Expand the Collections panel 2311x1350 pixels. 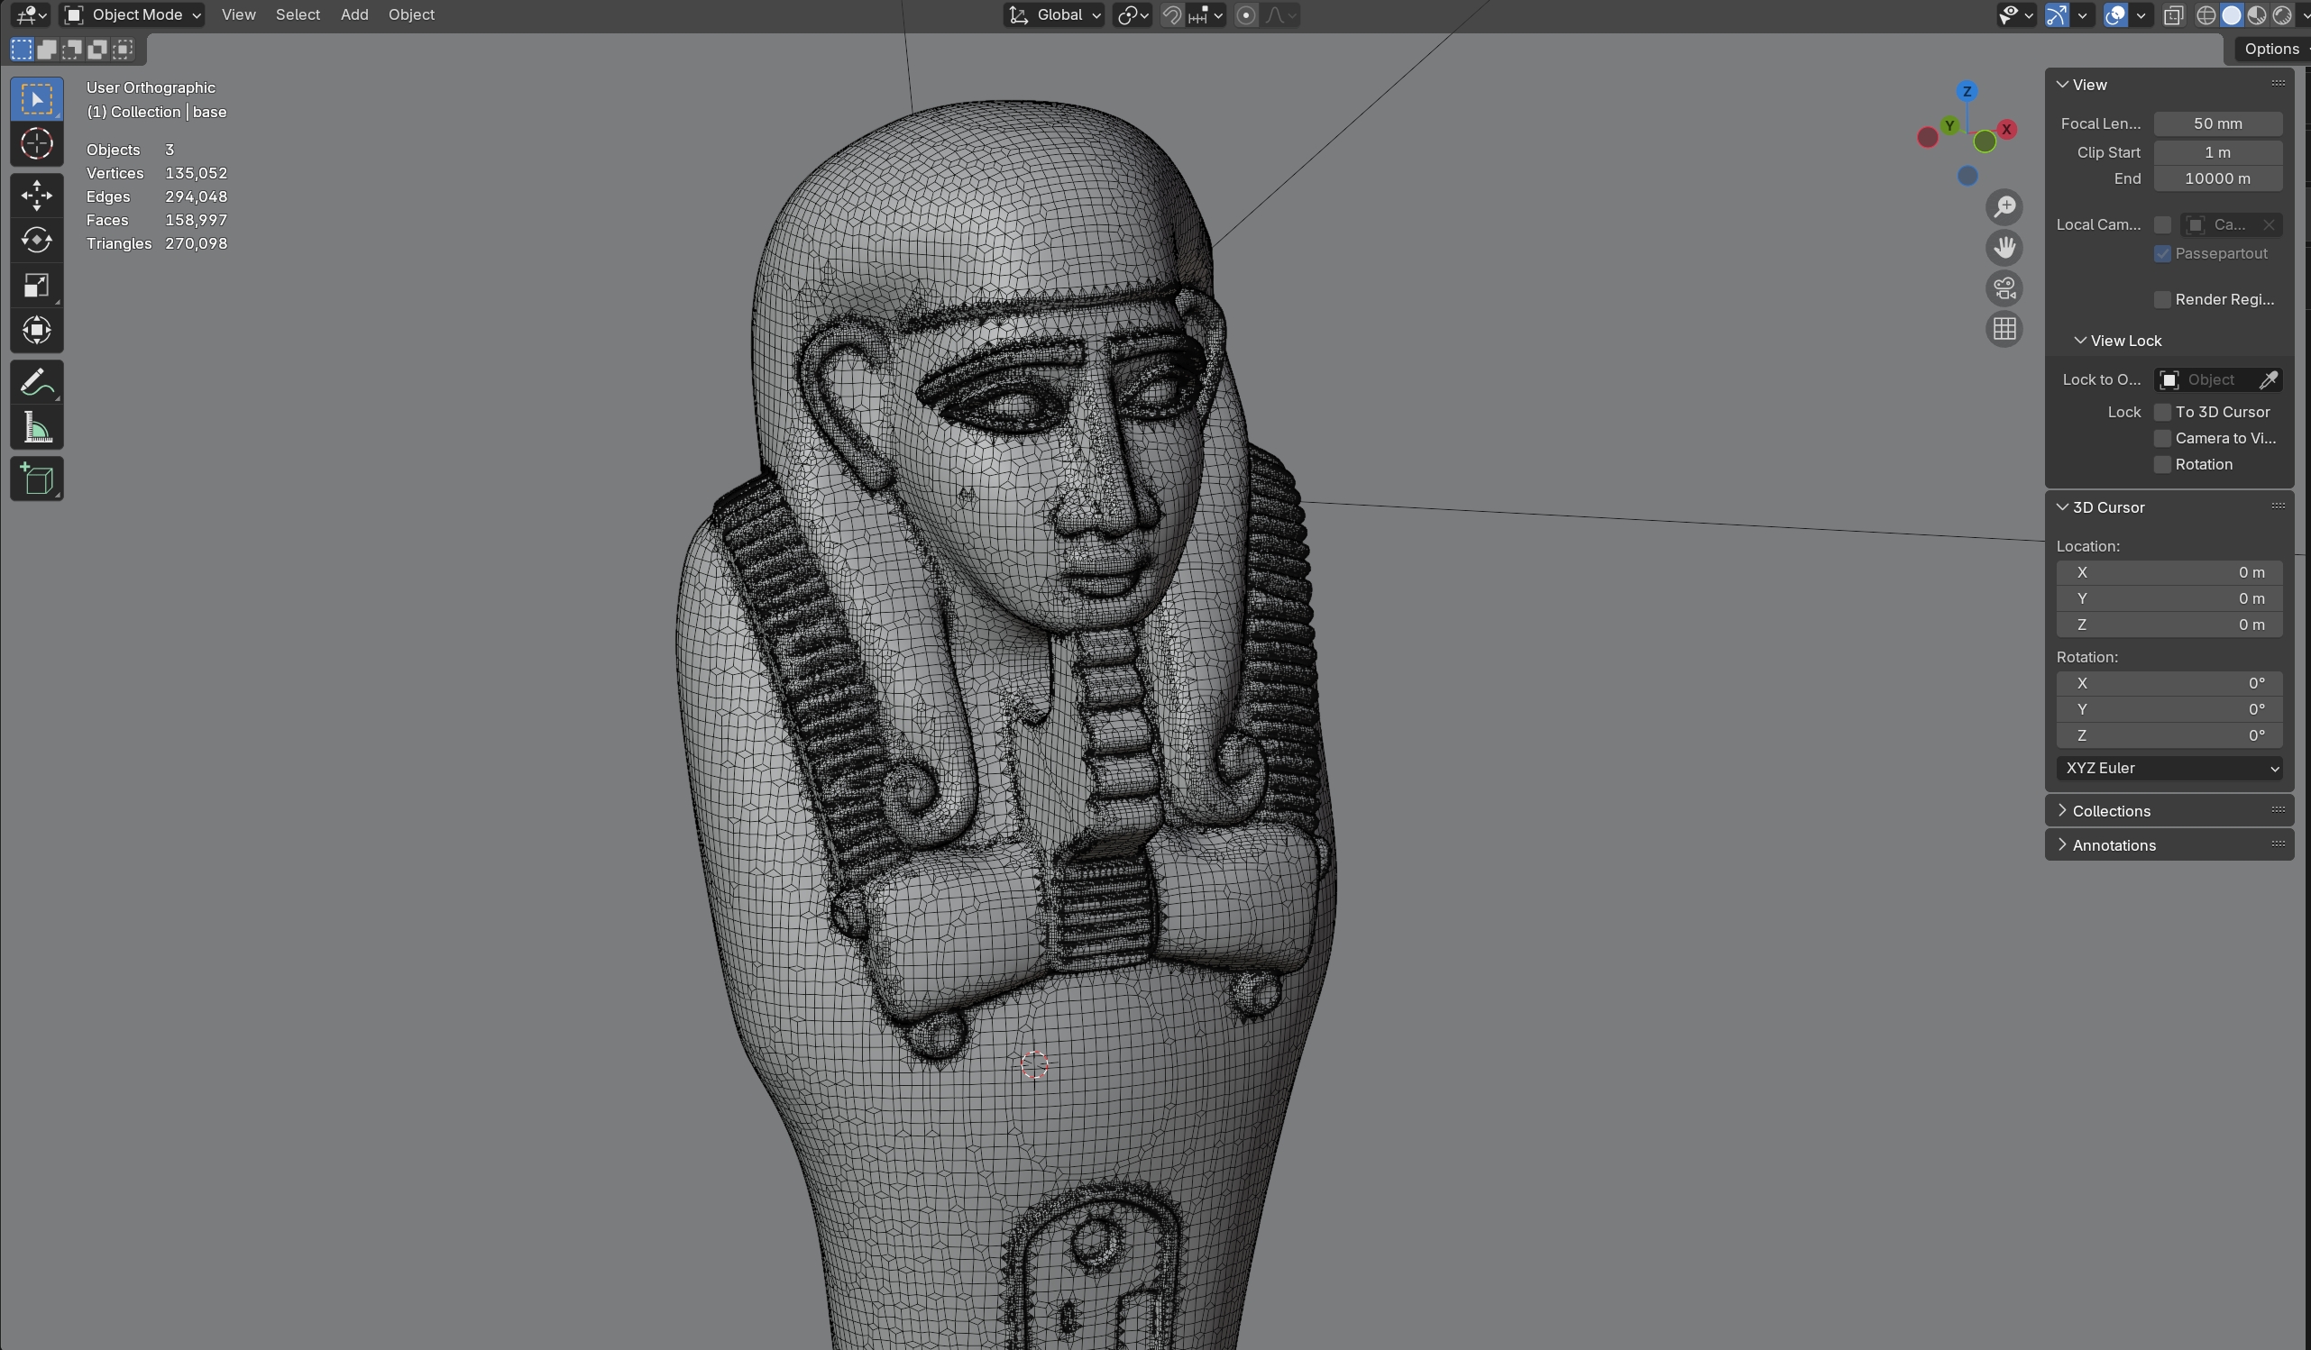pyautogui.click(x=2110, y=811)
